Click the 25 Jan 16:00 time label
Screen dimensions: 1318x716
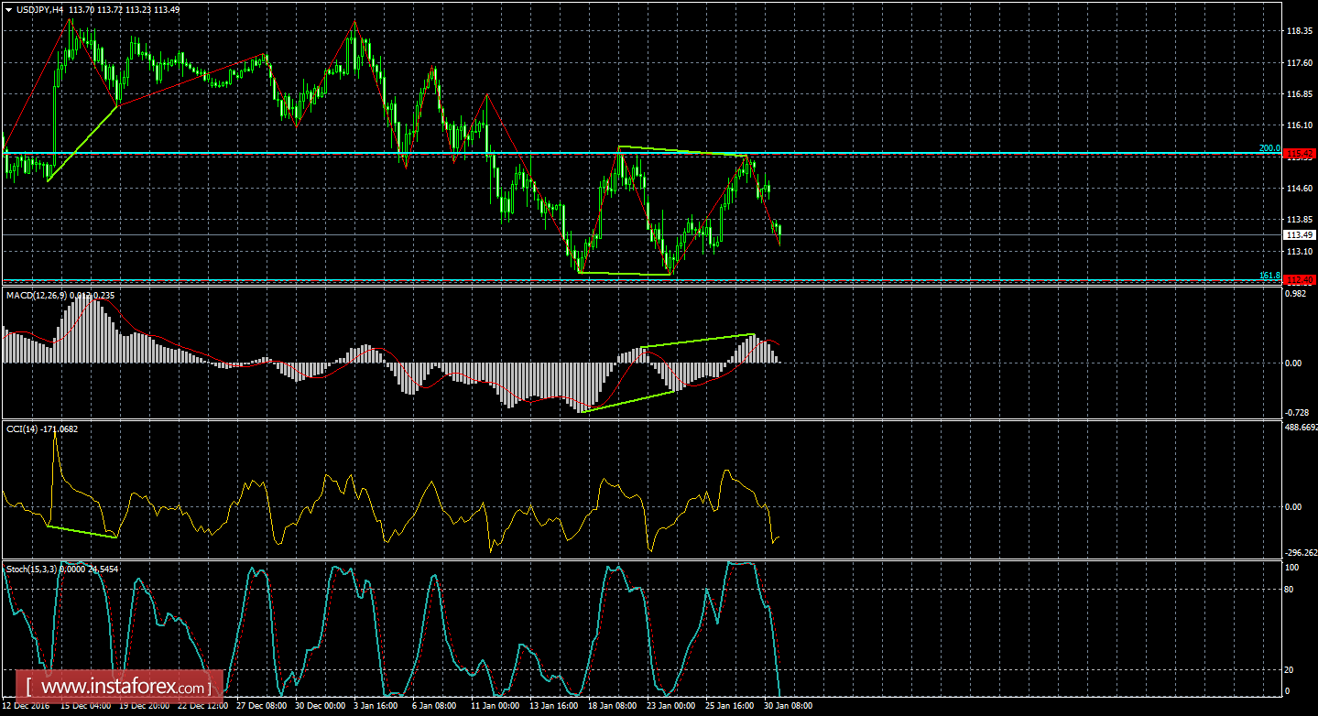[x=730, y=706]
